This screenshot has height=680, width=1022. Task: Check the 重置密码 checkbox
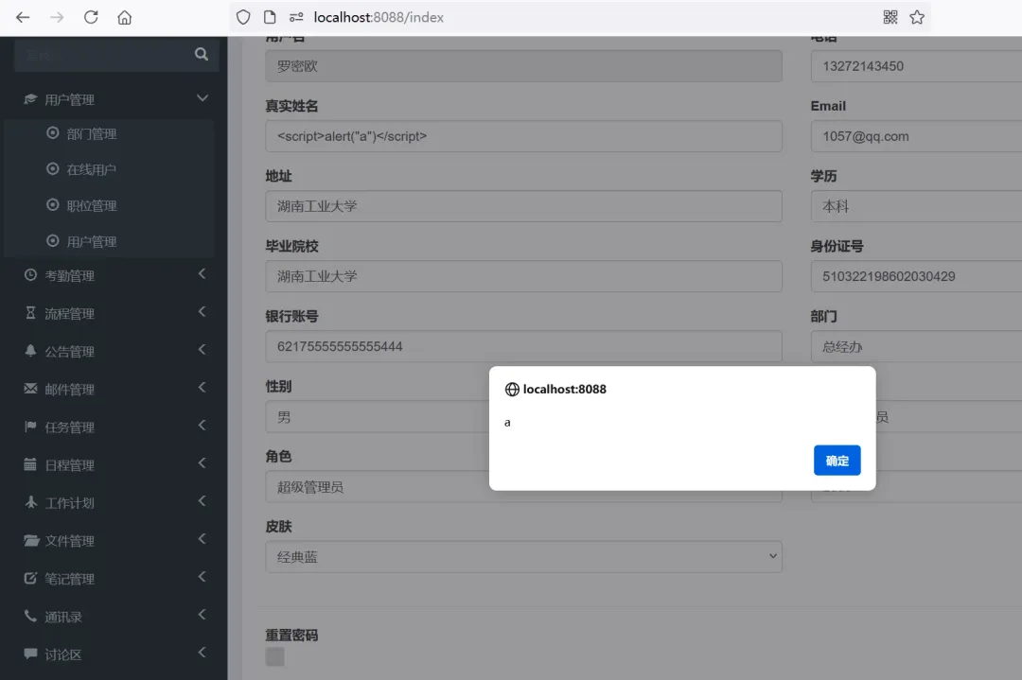click(x=273, y=655)
